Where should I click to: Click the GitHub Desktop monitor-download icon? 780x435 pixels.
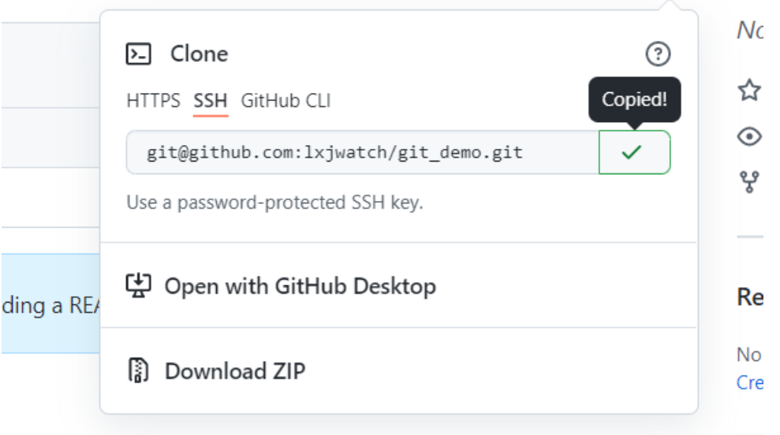138,285
